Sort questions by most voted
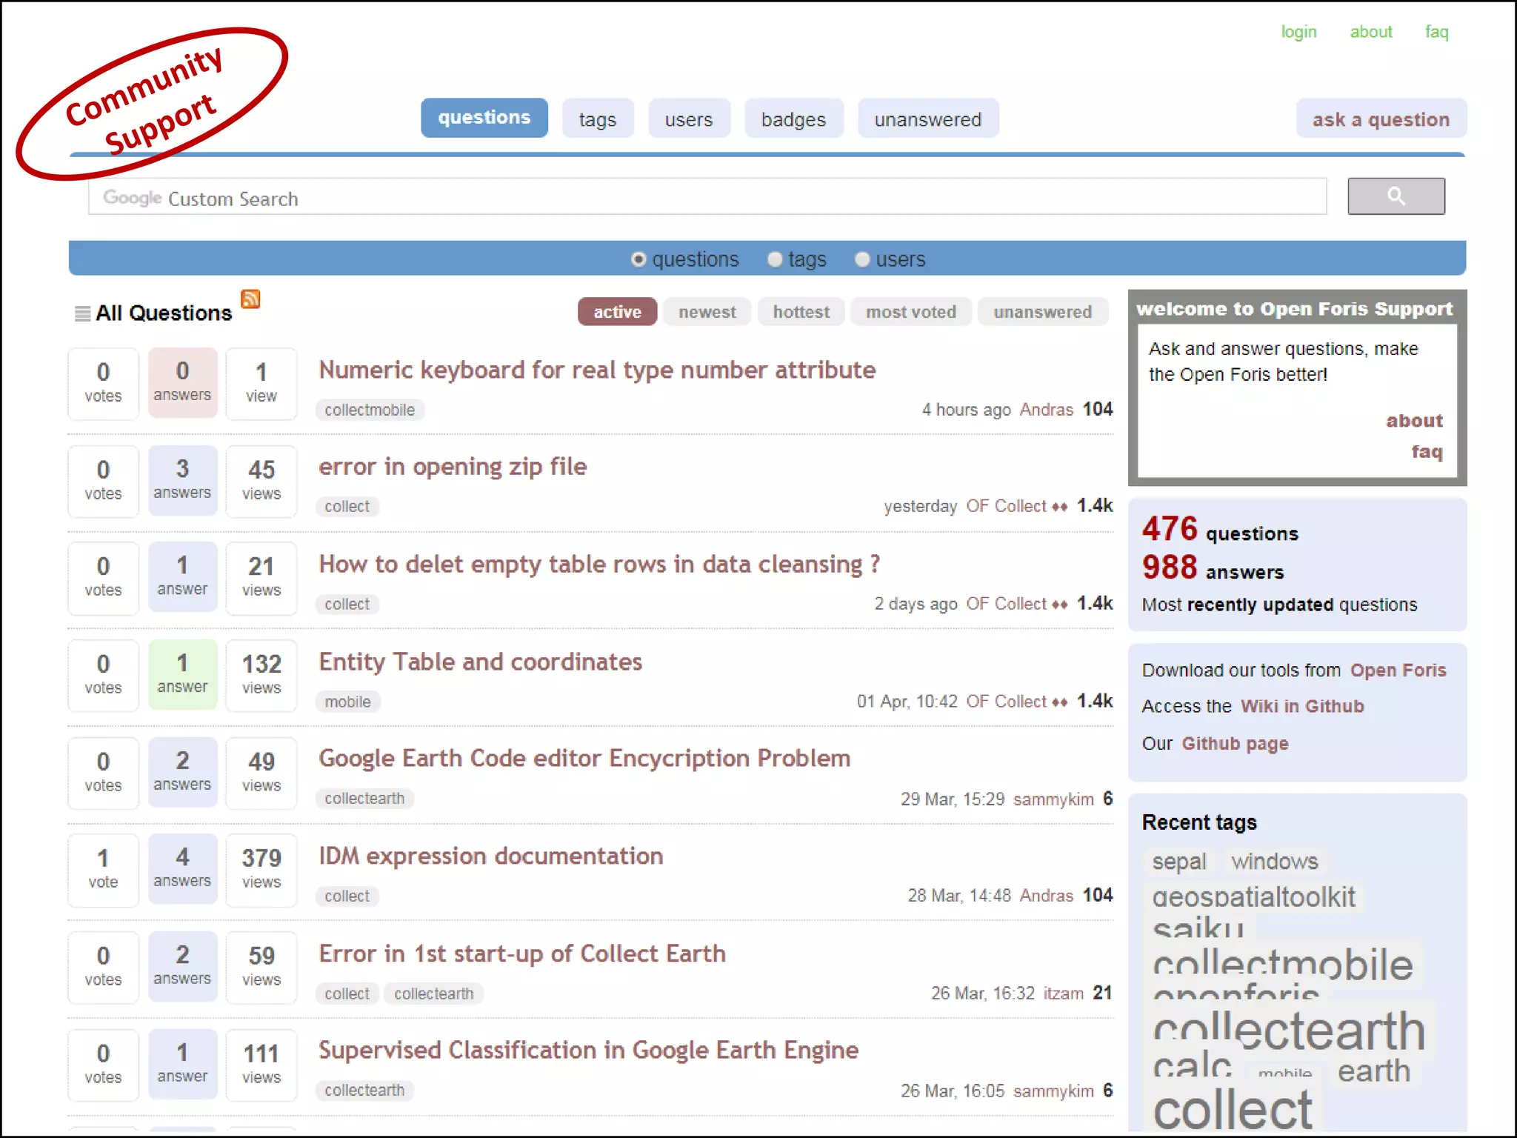1517x1138 pixels. [x=910, y=312]
